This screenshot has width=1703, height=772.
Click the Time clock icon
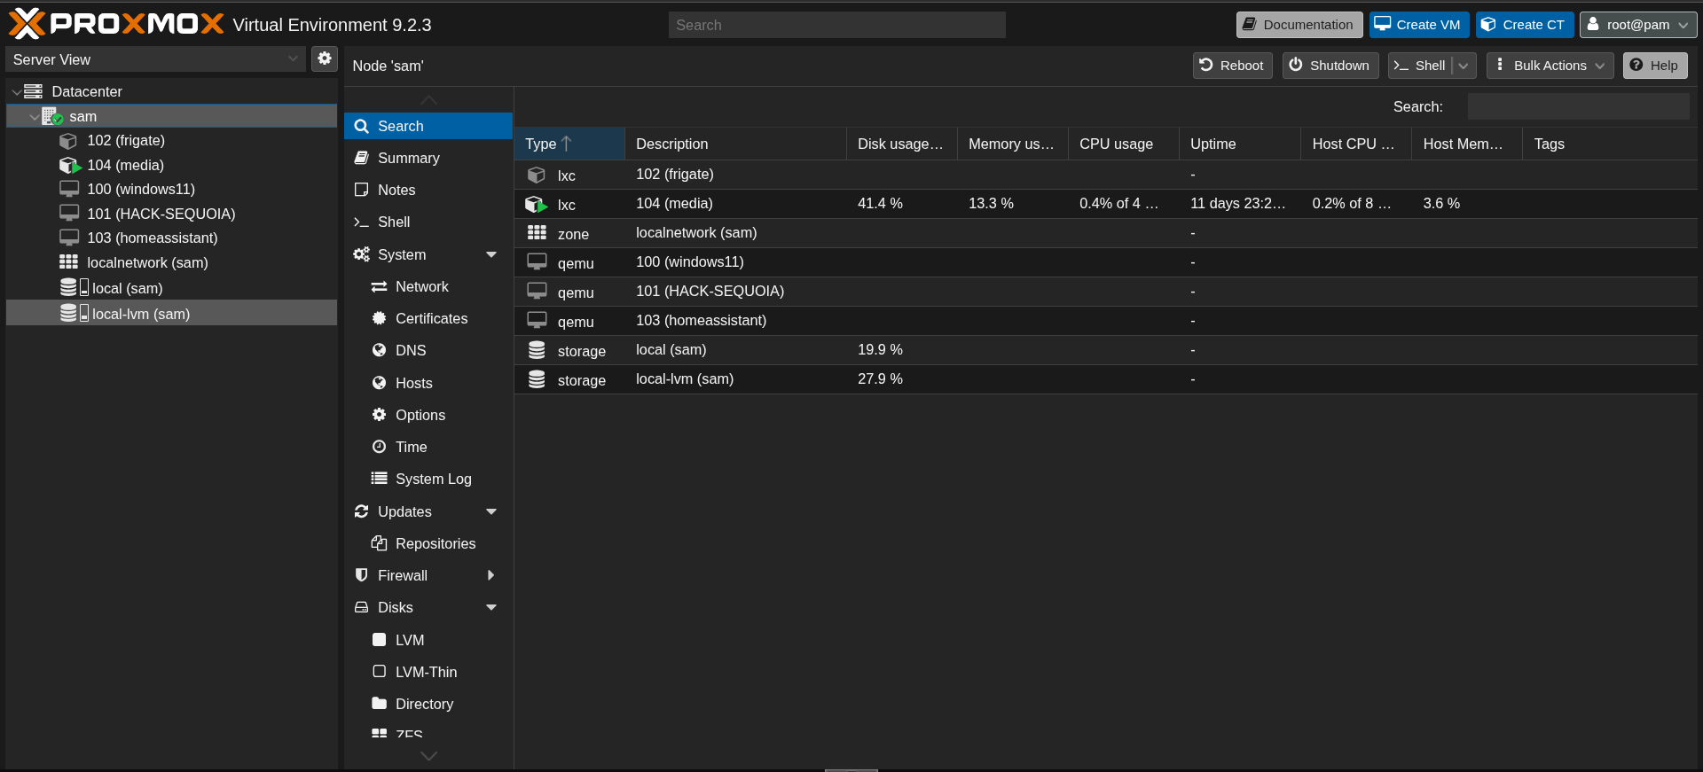tap(379, 447)
